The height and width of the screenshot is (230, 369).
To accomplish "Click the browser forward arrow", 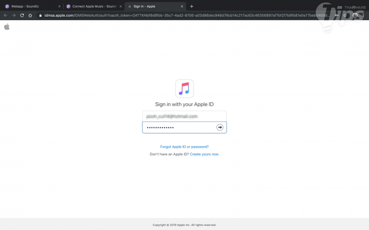I will (x=14, y=15).
